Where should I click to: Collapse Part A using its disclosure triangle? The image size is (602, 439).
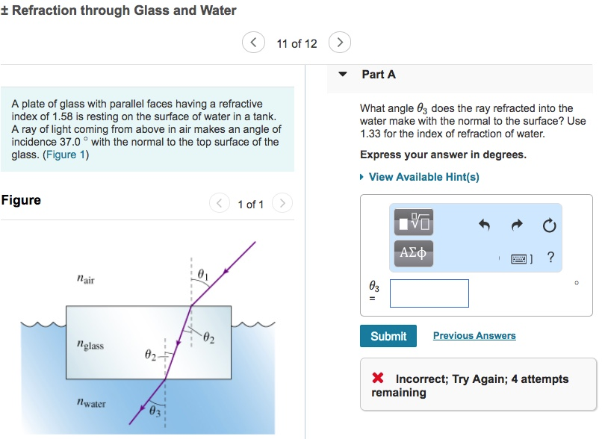pyautogui.click(x=341, y=75)
